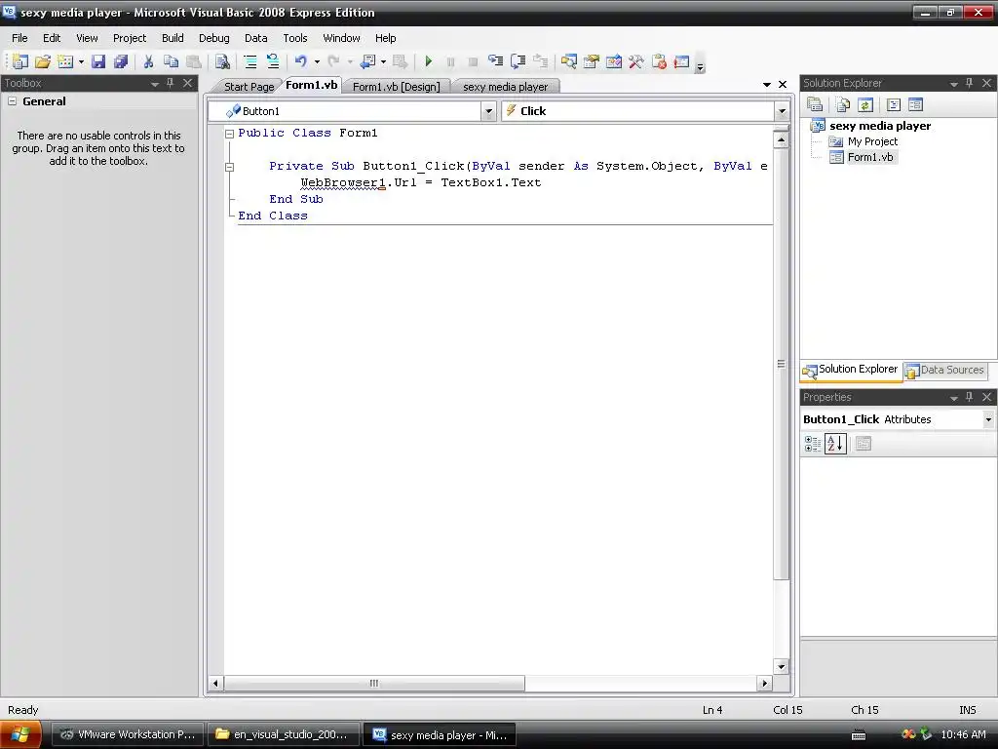998x749 pixels.
Task: Click the Immediate Window toolbar icon
Action: click(681, 61)
